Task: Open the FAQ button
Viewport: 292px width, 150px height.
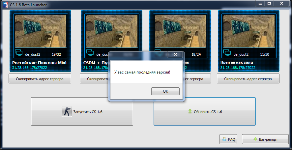Action: (x=228, y=139)
